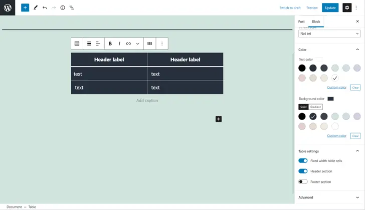Undo the last change

coord(45,7)
